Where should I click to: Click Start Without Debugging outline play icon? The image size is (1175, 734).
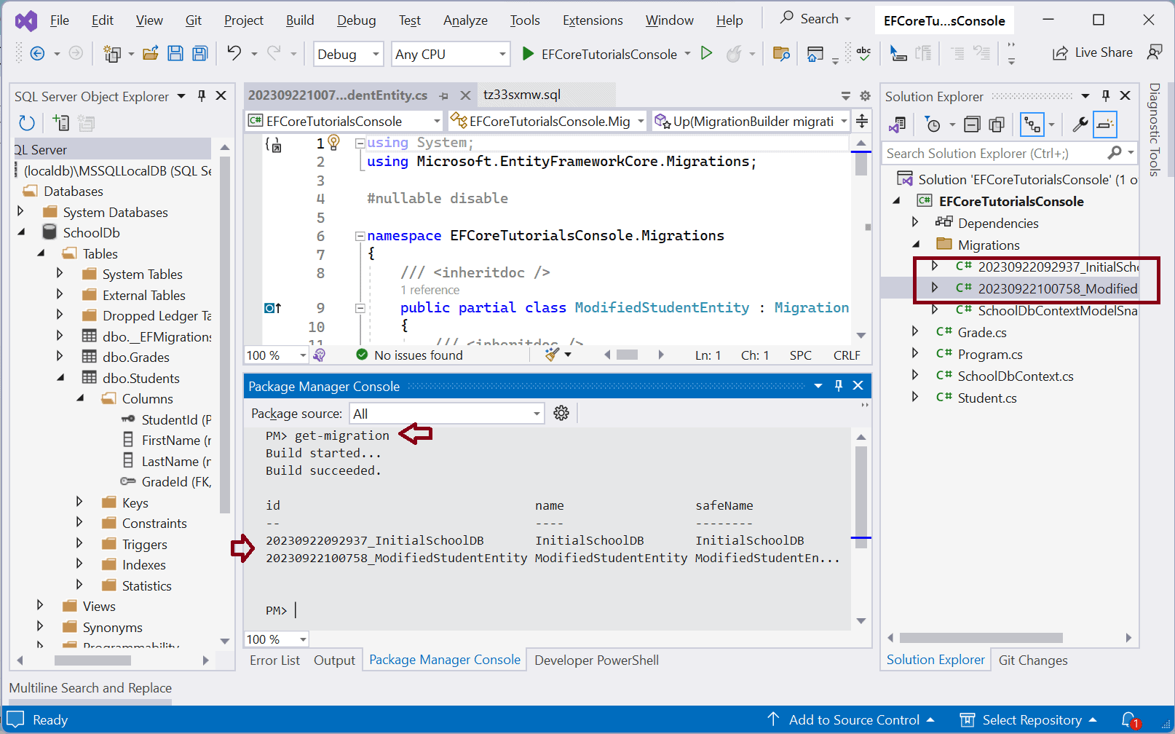(x=706, y=53)
